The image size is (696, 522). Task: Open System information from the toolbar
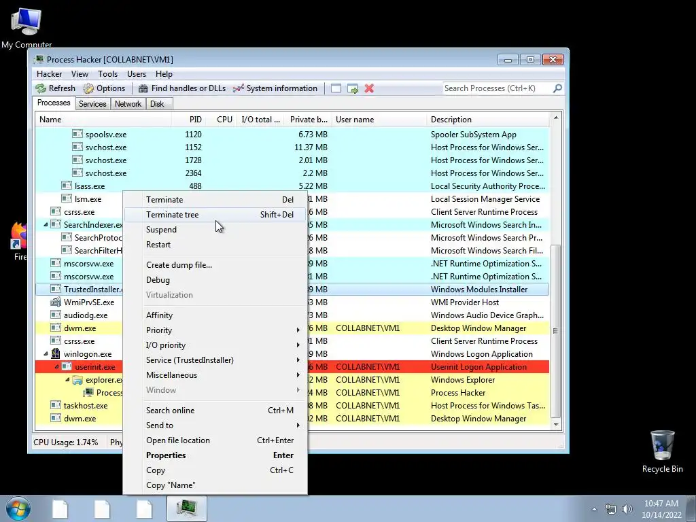click(275, 88)
